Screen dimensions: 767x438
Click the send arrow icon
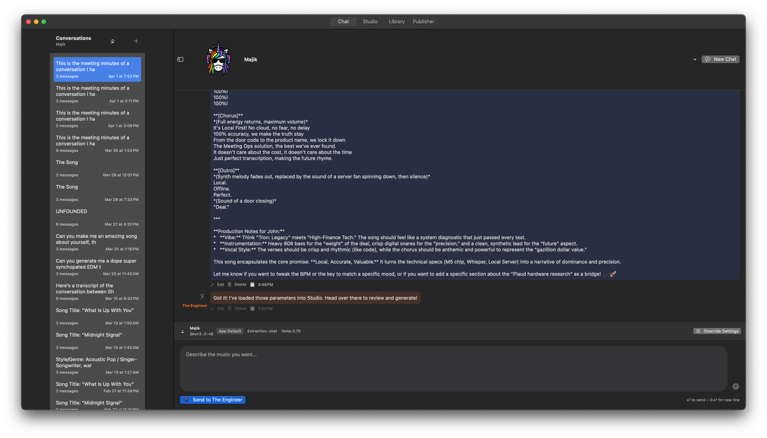pyautogui.click(x=736, y=386)
